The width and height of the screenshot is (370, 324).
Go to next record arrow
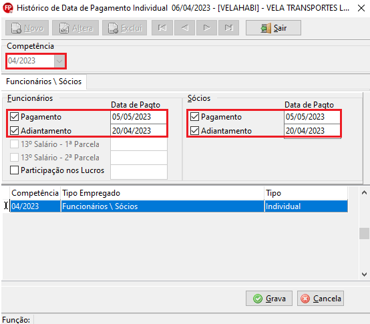tap(206, 28)
